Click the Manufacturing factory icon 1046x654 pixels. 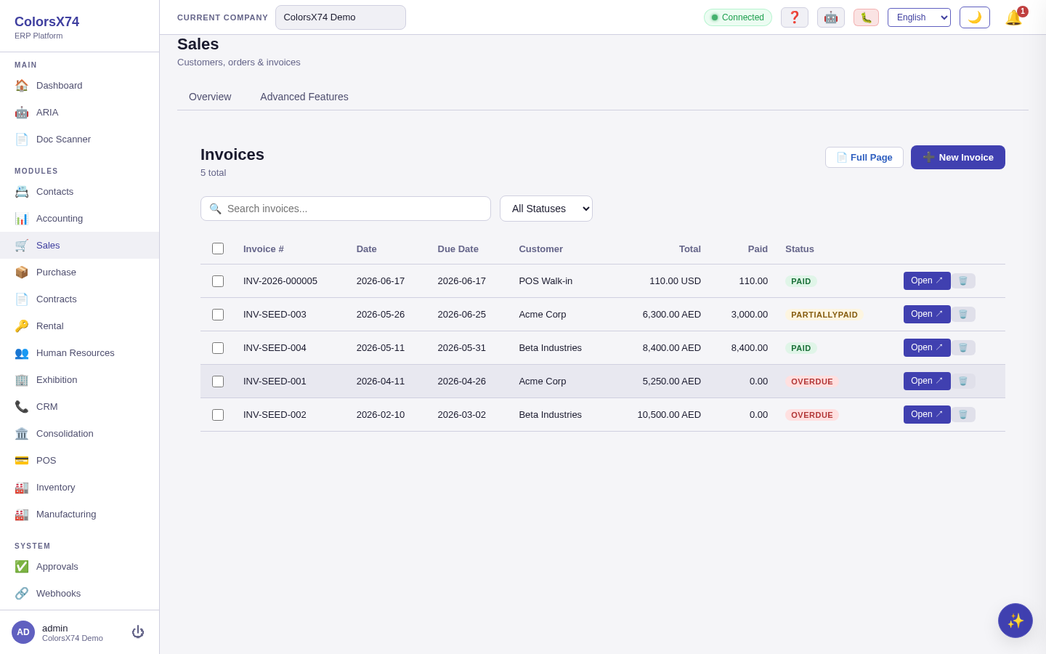tap(22, 514)
